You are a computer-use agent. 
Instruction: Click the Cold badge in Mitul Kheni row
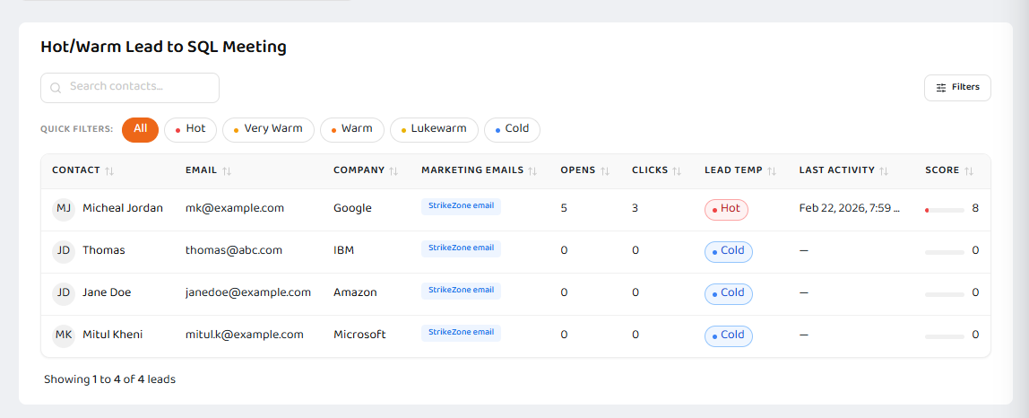[x=729, y=335]
